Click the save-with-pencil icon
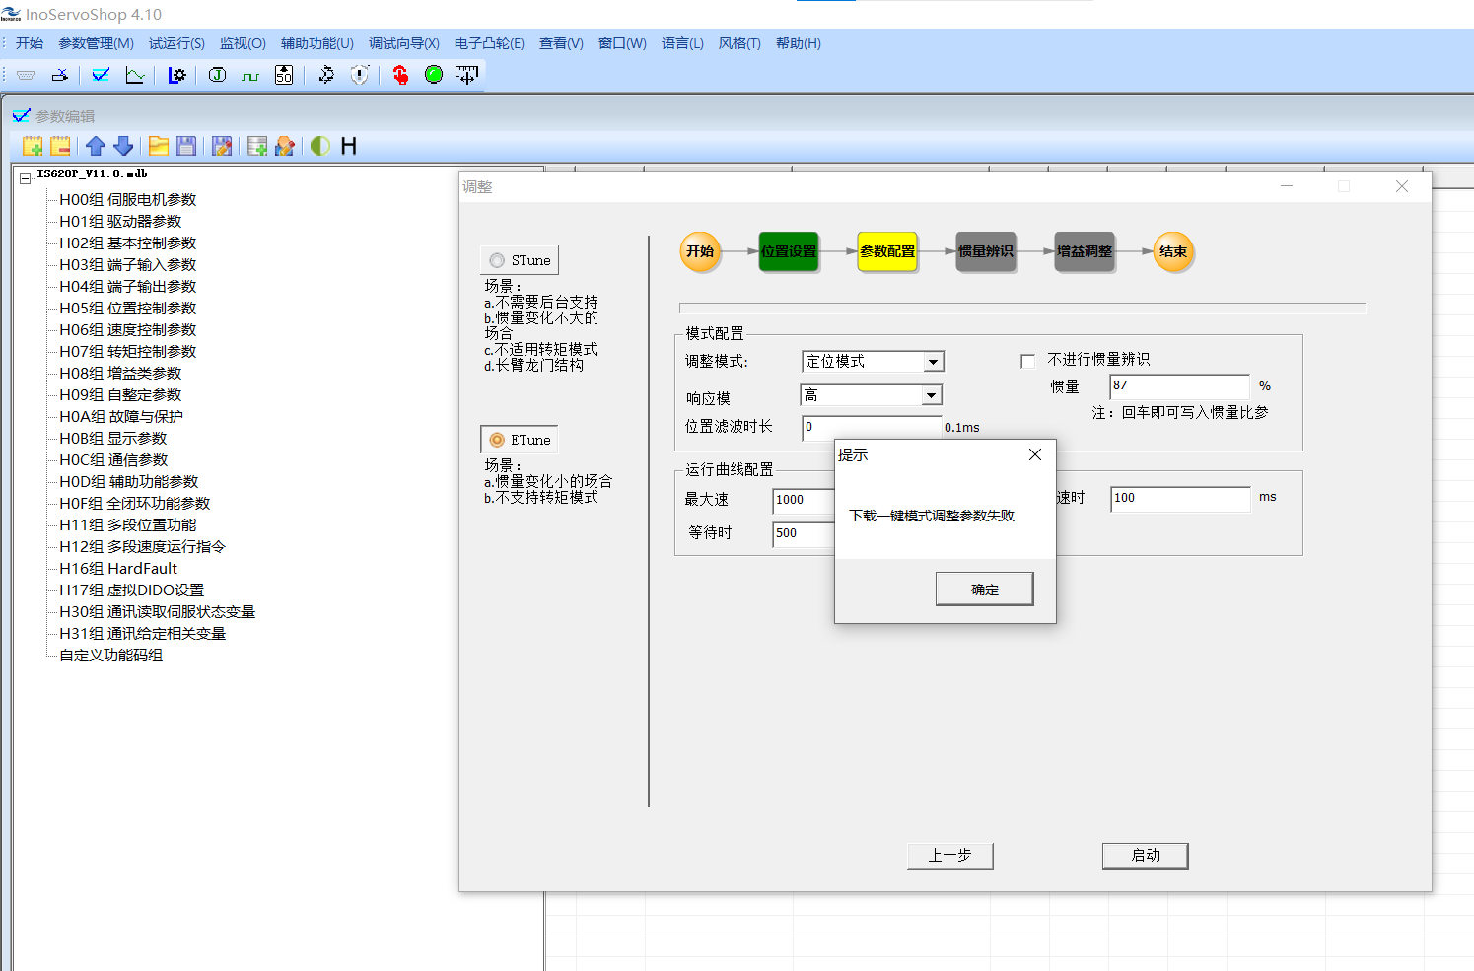Image resolution: width=1474 pixels, height=971 pixels. coord(222,146)
